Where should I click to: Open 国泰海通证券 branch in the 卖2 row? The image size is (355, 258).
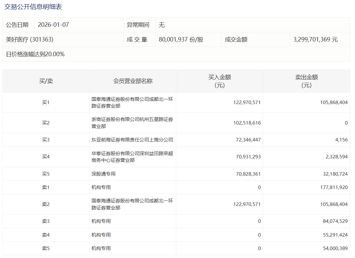coord(132,204)
